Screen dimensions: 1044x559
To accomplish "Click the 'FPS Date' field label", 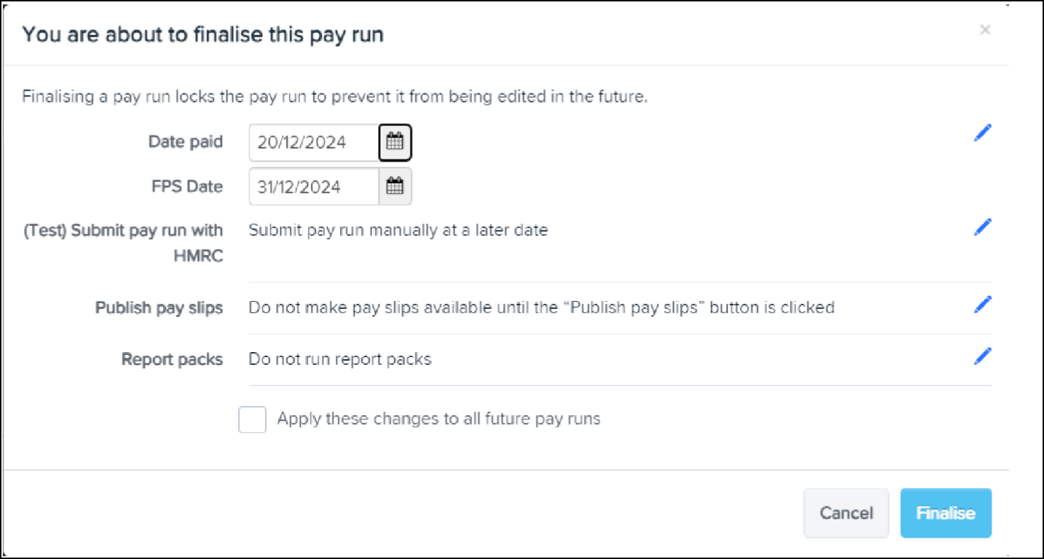I will [x=186, y=186].
